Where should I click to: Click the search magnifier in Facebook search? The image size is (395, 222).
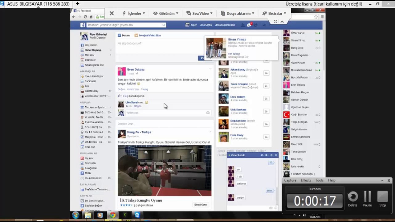[x=164, y=25]
